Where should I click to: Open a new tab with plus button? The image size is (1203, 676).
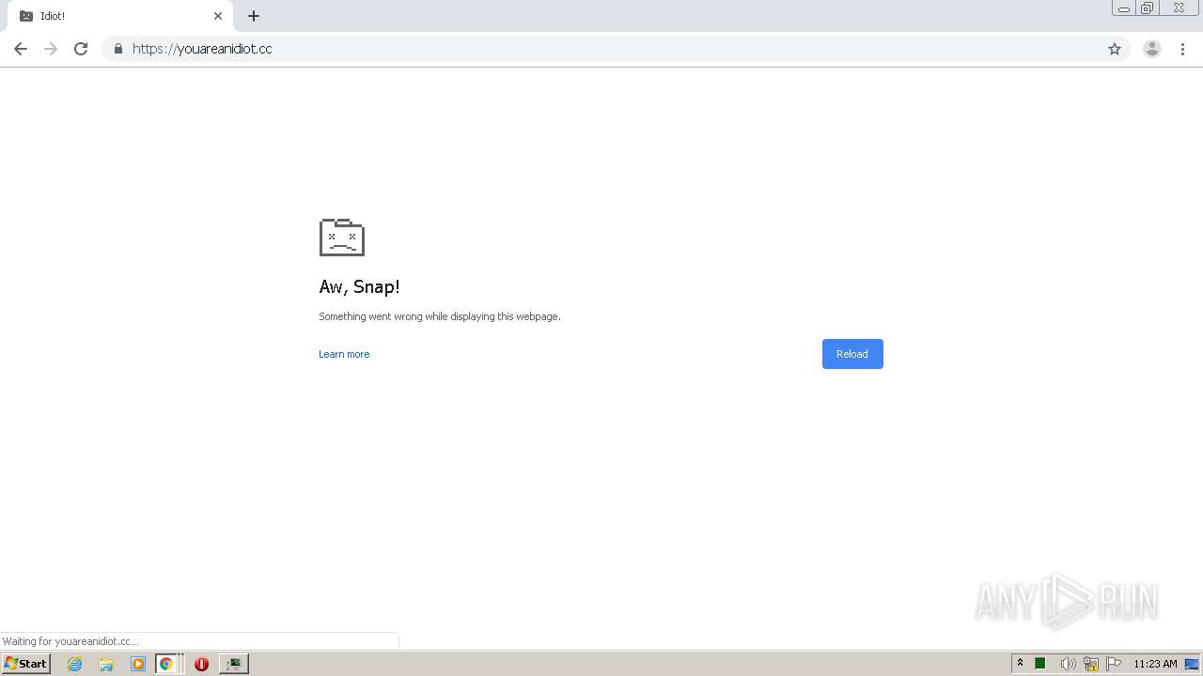coord(254,16)
